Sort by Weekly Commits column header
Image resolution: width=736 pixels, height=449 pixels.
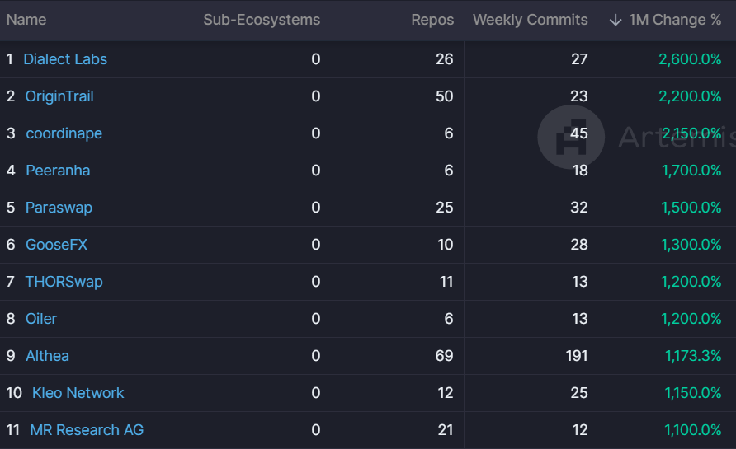(530, 20)
